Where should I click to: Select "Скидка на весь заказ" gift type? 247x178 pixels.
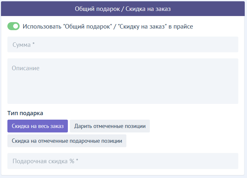(x=38, y=126)
